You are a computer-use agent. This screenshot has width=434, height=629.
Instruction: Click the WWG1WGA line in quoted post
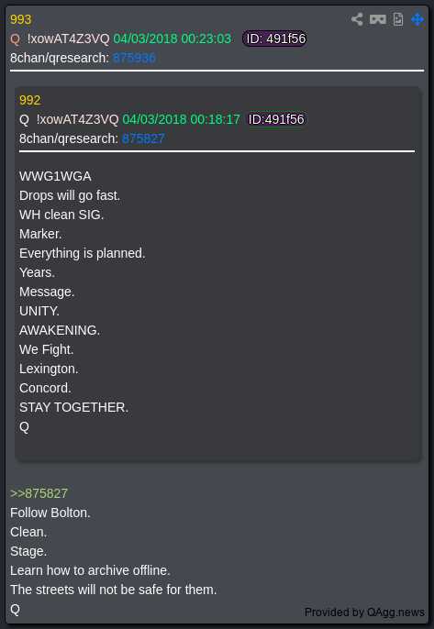click(x=55, y=176)
